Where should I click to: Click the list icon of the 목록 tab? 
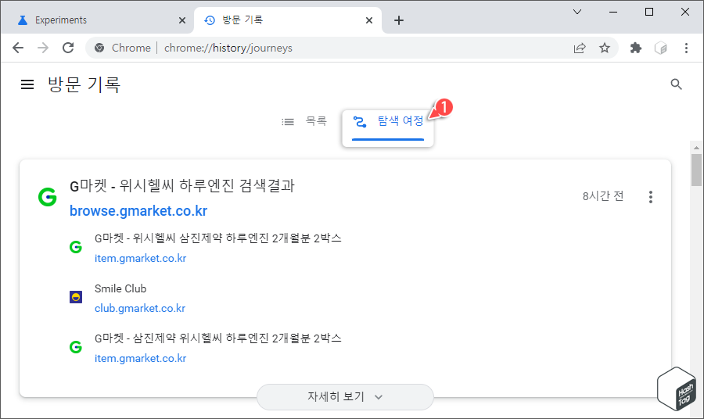coord(288,122)
